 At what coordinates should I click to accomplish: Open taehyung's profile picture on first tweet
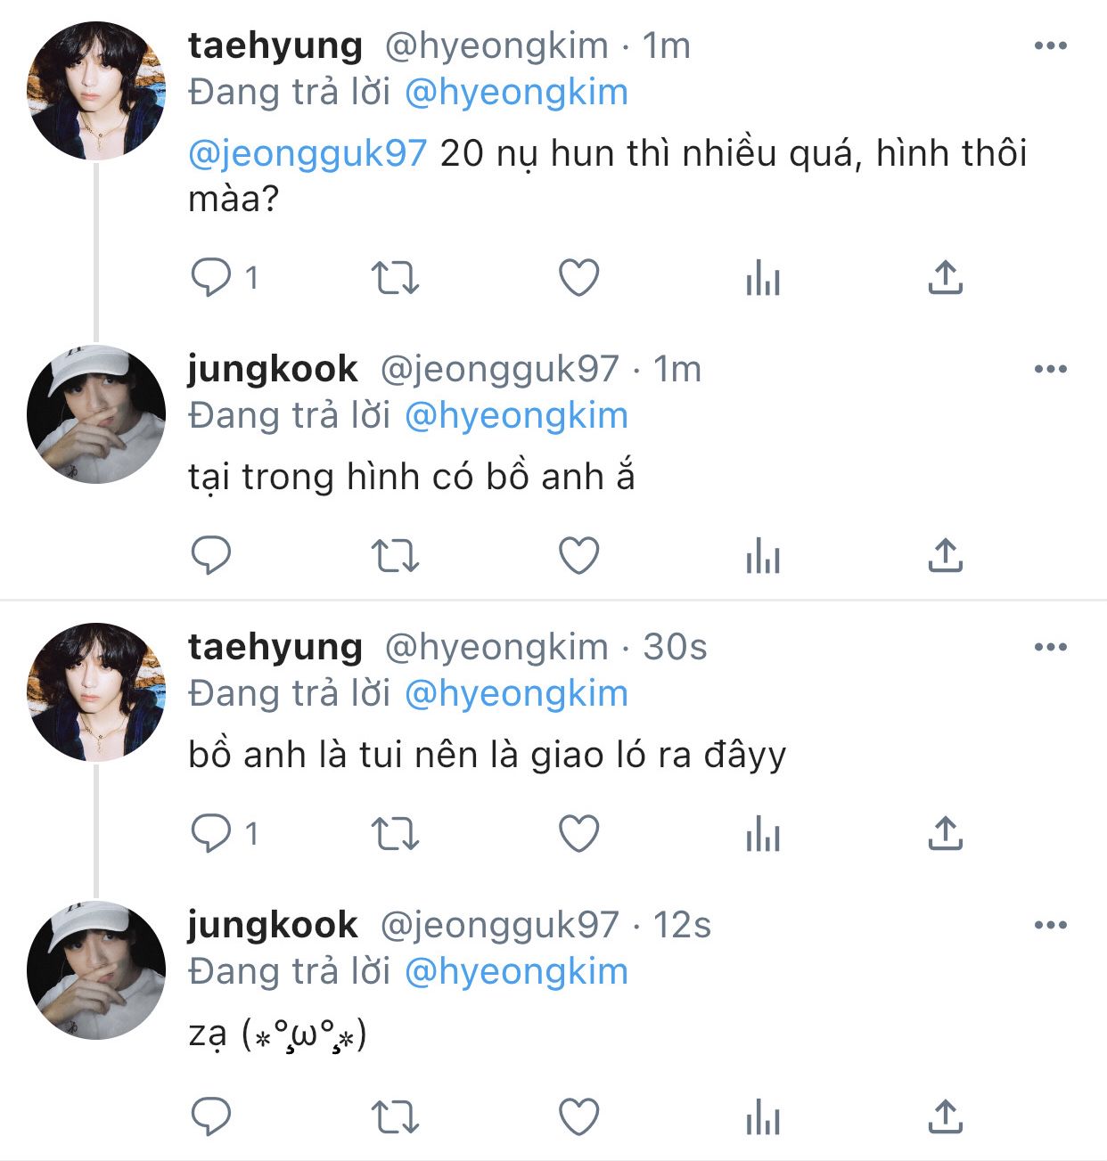point(96,91)
